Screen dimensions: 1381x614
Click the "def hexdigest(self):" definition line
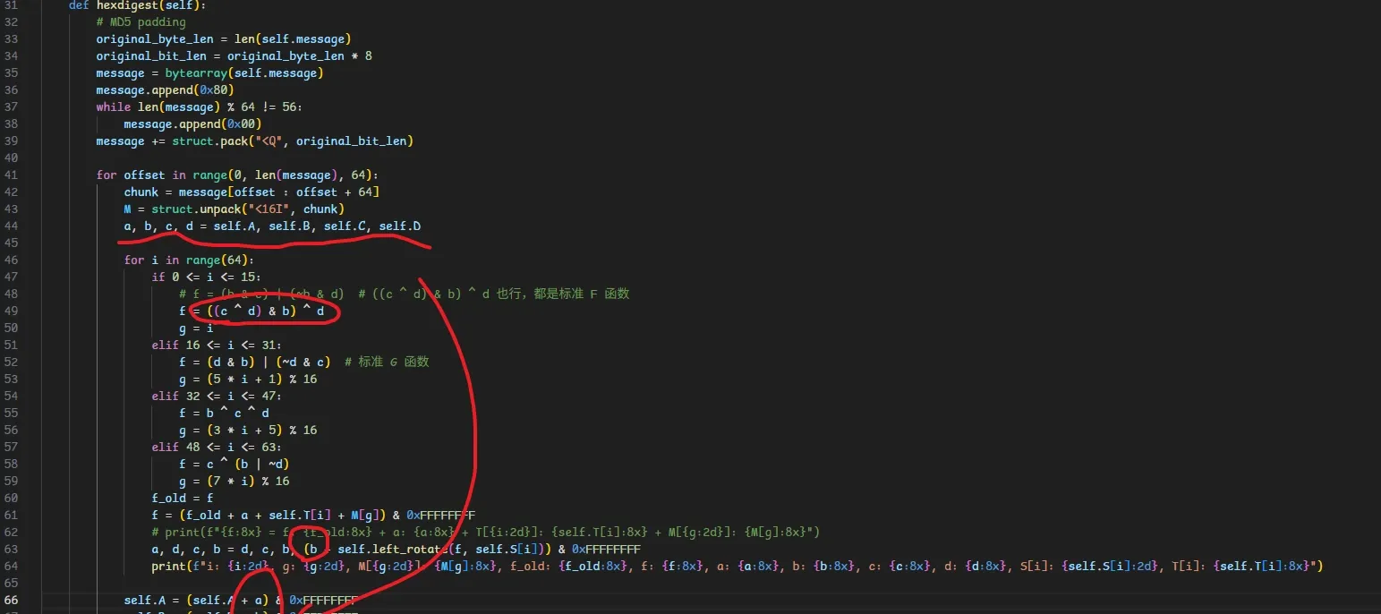[137, 5]
